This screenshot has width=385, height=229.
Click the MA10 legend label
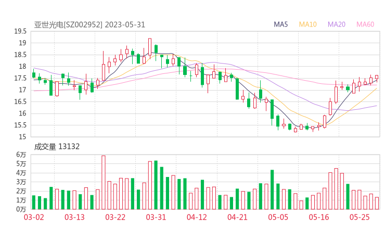[x=307, y=24]
